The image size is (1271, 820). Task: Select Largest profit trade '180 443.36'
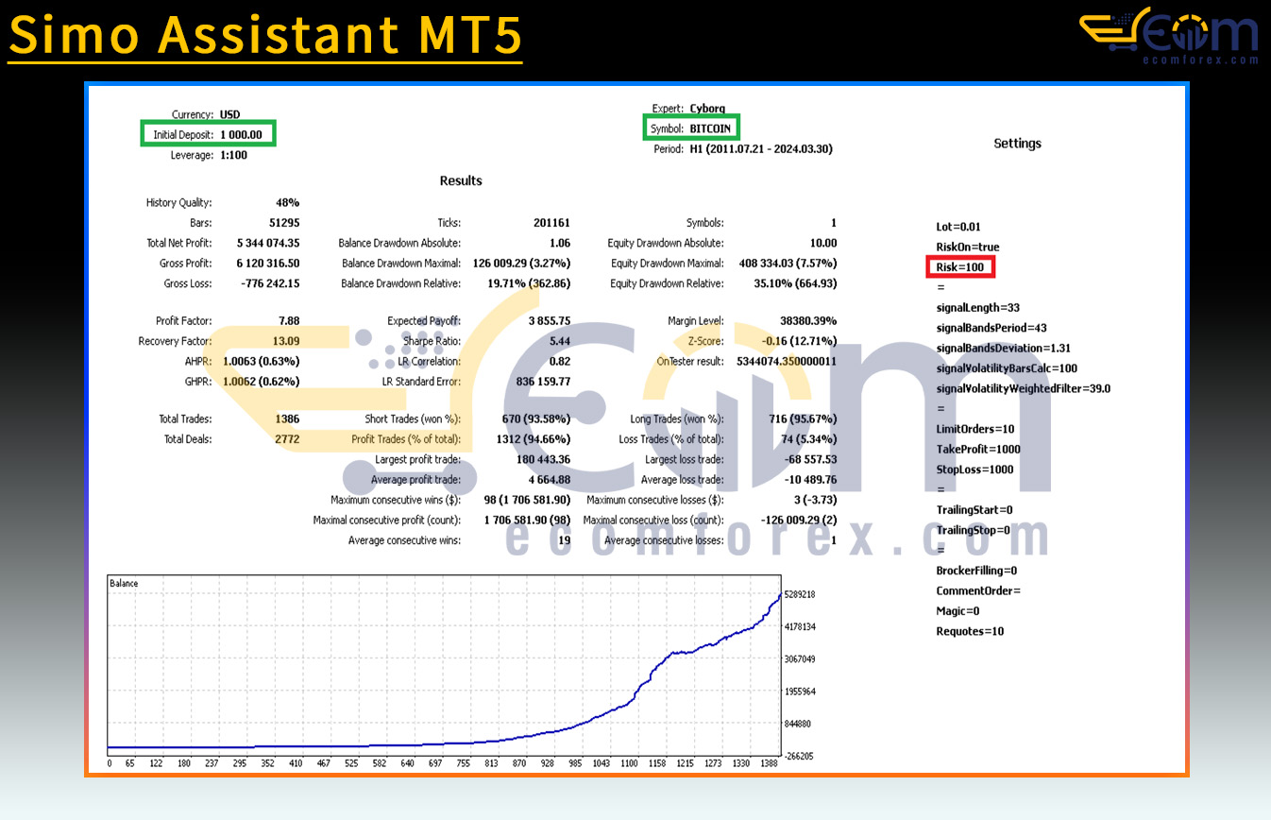point(541,460)
